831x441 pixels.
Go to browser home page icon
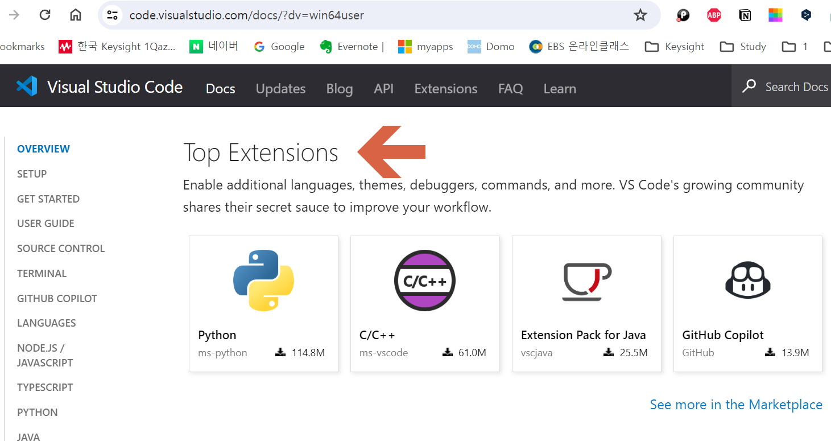click(x=76, y=15)
